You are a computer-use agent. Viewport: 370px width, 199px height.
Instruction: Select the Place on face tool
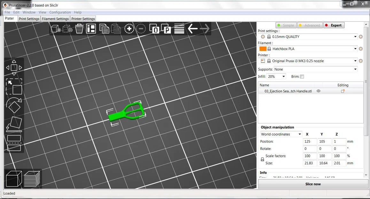point(14,124)
